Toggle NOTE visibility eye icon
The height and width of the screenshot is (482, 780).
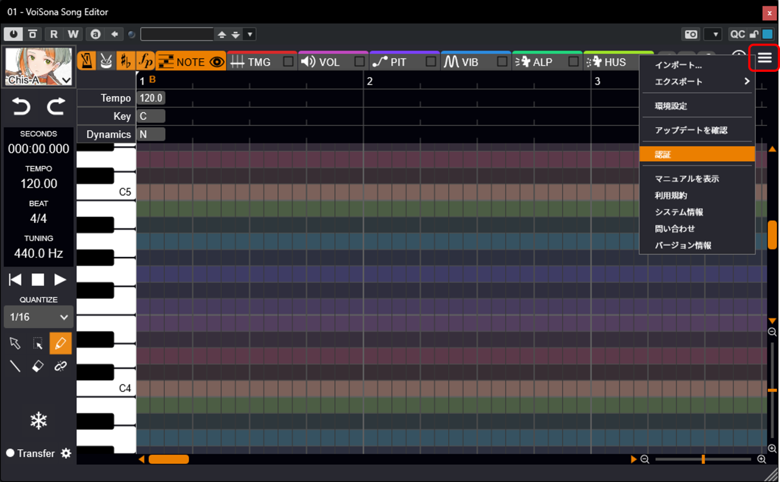click(x=216, y=61)
